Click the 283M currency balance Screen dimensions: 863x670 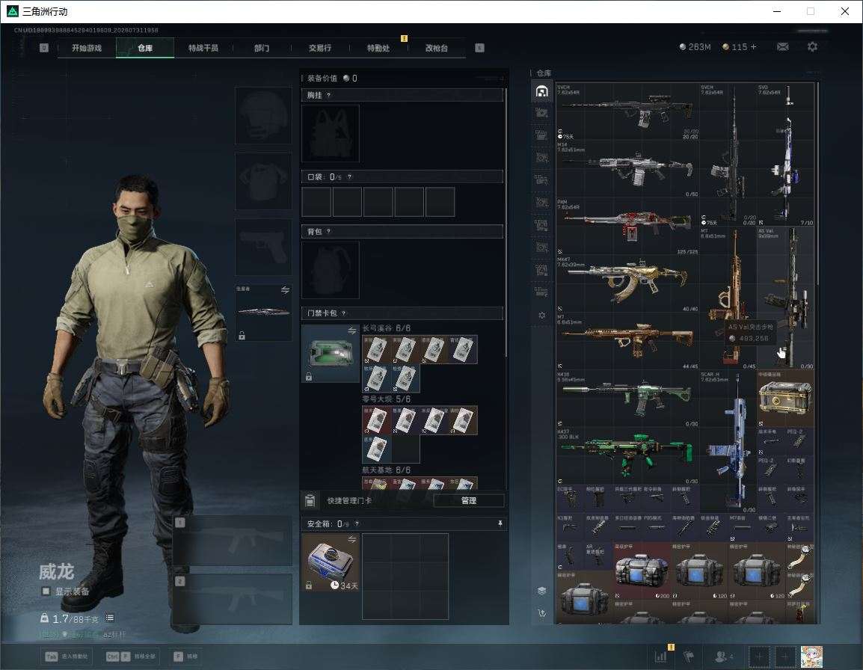point(695,47)
